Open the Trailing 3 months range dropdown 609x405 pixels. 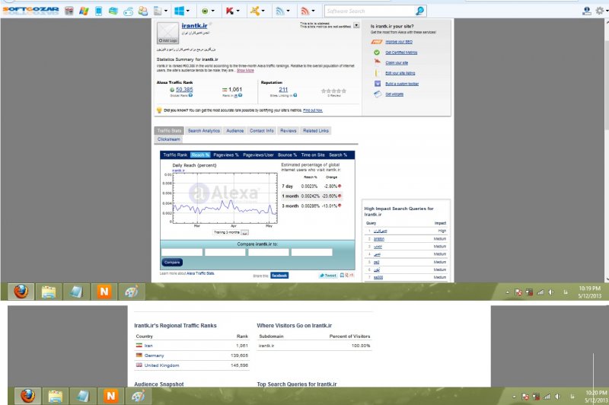click(231, 232)
